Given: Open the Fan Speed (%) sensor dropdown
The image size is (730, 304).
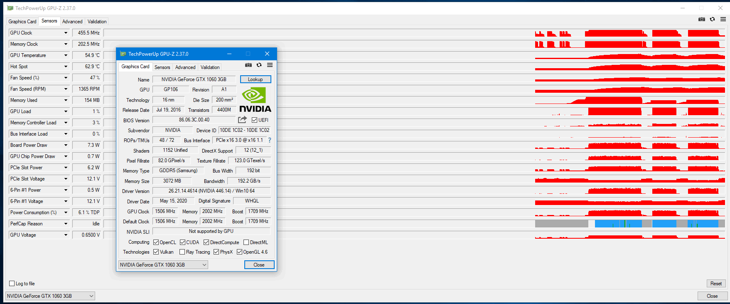Looking at the screenshot, I should click(66, 78).
